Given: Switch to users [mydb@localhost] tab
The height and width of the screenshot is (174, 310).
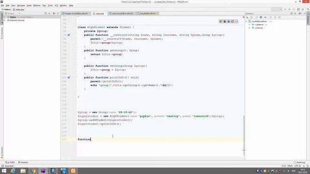Looking at the screenshot, I should pyautogui.click(x=122, y=14).
